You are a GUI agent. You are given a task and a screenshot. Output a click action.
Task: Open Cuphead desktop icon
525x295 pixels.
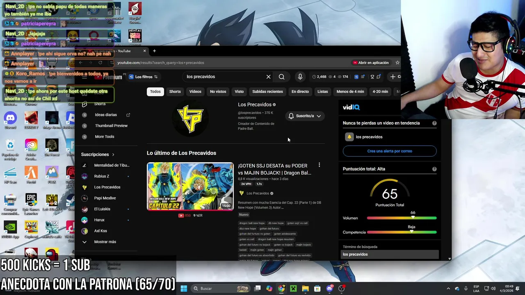point(31,230)
